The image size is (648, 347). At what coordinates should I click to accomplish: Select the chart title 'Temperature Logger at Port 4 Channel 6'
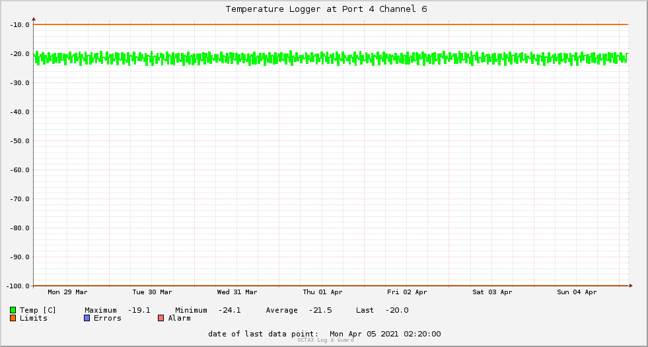point(326,9)
